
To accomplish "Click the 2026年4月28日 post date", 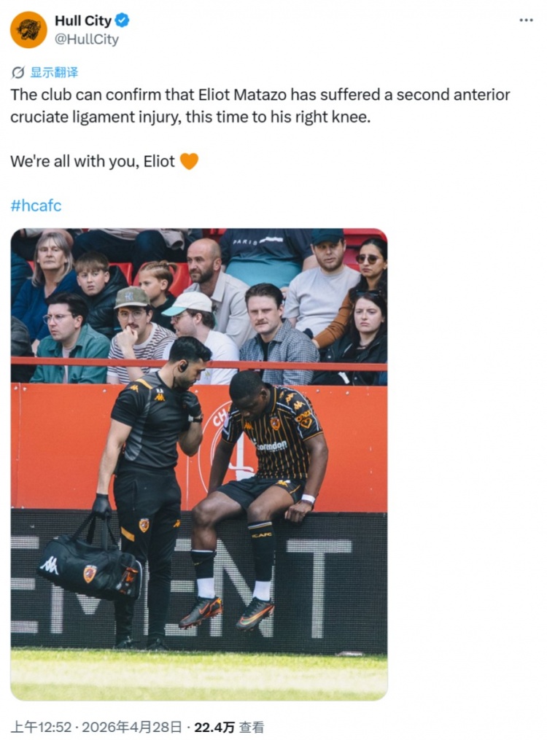I will (132, 728).
